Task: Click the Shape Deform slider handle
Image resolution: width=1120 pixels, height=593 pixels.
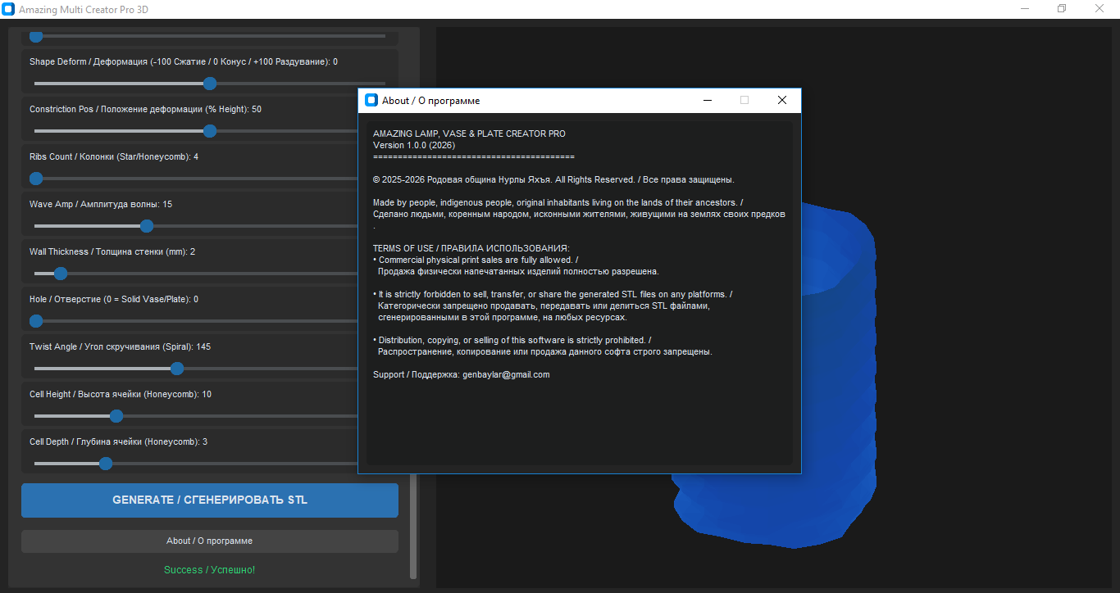Action: tap(210, 84)
